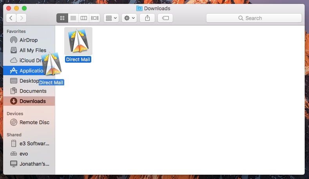309x179 pixels.
Task: Go forward with the right chevron button
Action: [22, 18]
